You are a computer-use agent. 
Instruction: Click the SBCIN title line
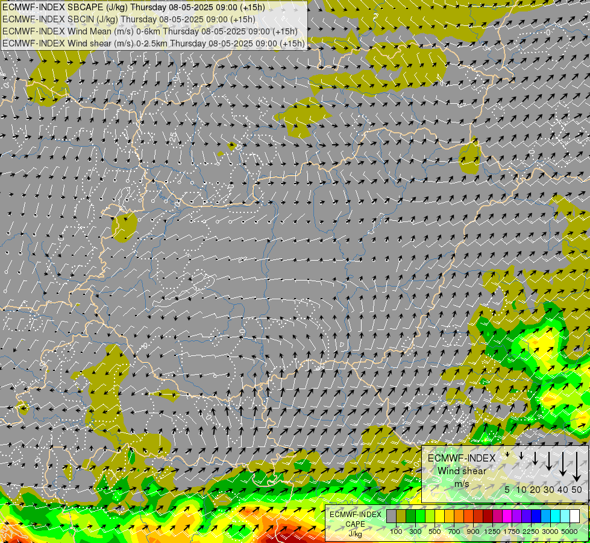coord(129,19)
